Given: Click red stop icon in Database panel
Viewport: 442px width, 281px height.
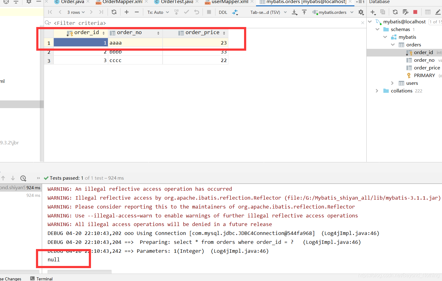Looking at the screenshot, I should click(415, 12).
